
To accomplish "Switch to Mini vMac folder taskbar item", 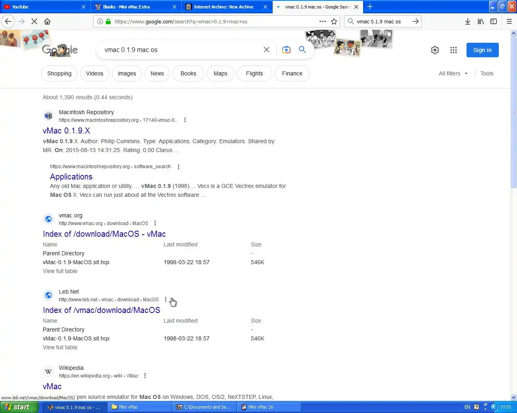I will 139,407.
